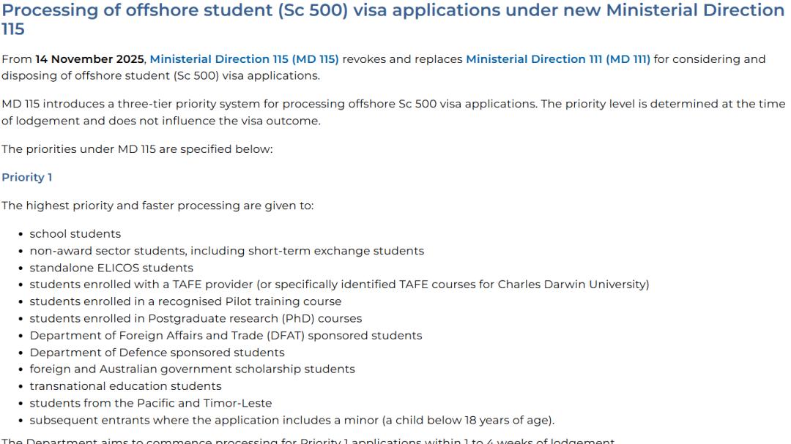Open the Ministerial Direction 111 (MD 111) link
791x444 pixels.
[557, 59]
